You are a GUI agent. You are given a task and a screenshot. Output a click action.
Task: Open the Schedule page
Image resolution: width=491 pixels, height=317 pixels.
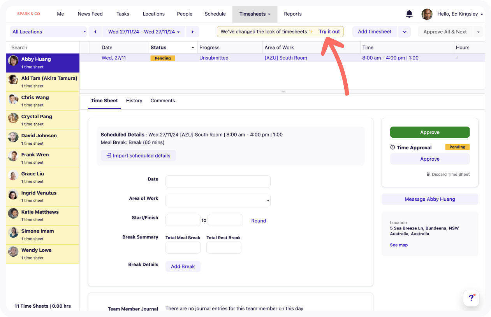[x=215, y=14]
